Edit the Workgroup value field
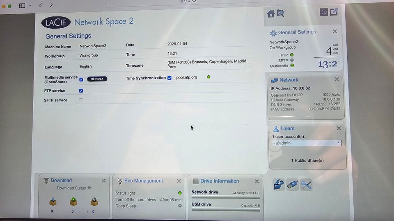Image resolution: width=394 pixels, height=221 pixels. [x=89, y=55]
